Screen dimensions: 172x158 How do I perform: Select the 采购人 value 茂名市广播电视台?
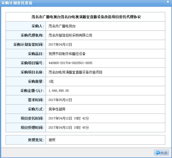[x=62, y=26]
